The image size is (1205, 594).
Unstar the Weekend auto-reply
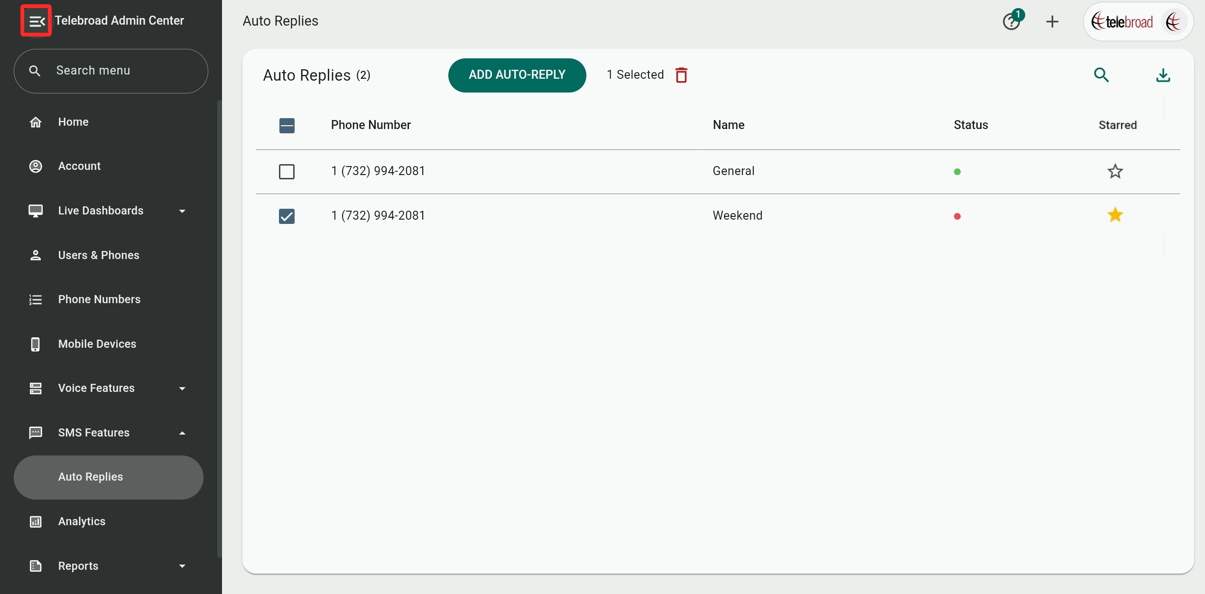click(1115, 215)
